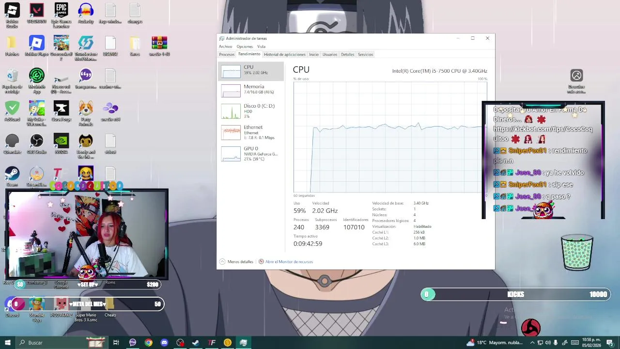Image resolution: width=620 pixels, height=349 pixels.
Task: Open the Steam desktop shortcut
Action: (12, 176)
